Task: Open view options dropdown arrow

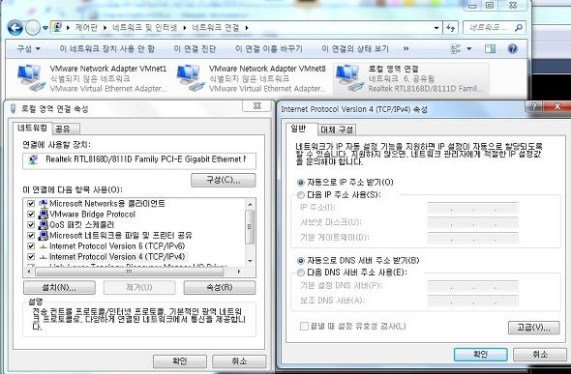Action: [469, 48]
